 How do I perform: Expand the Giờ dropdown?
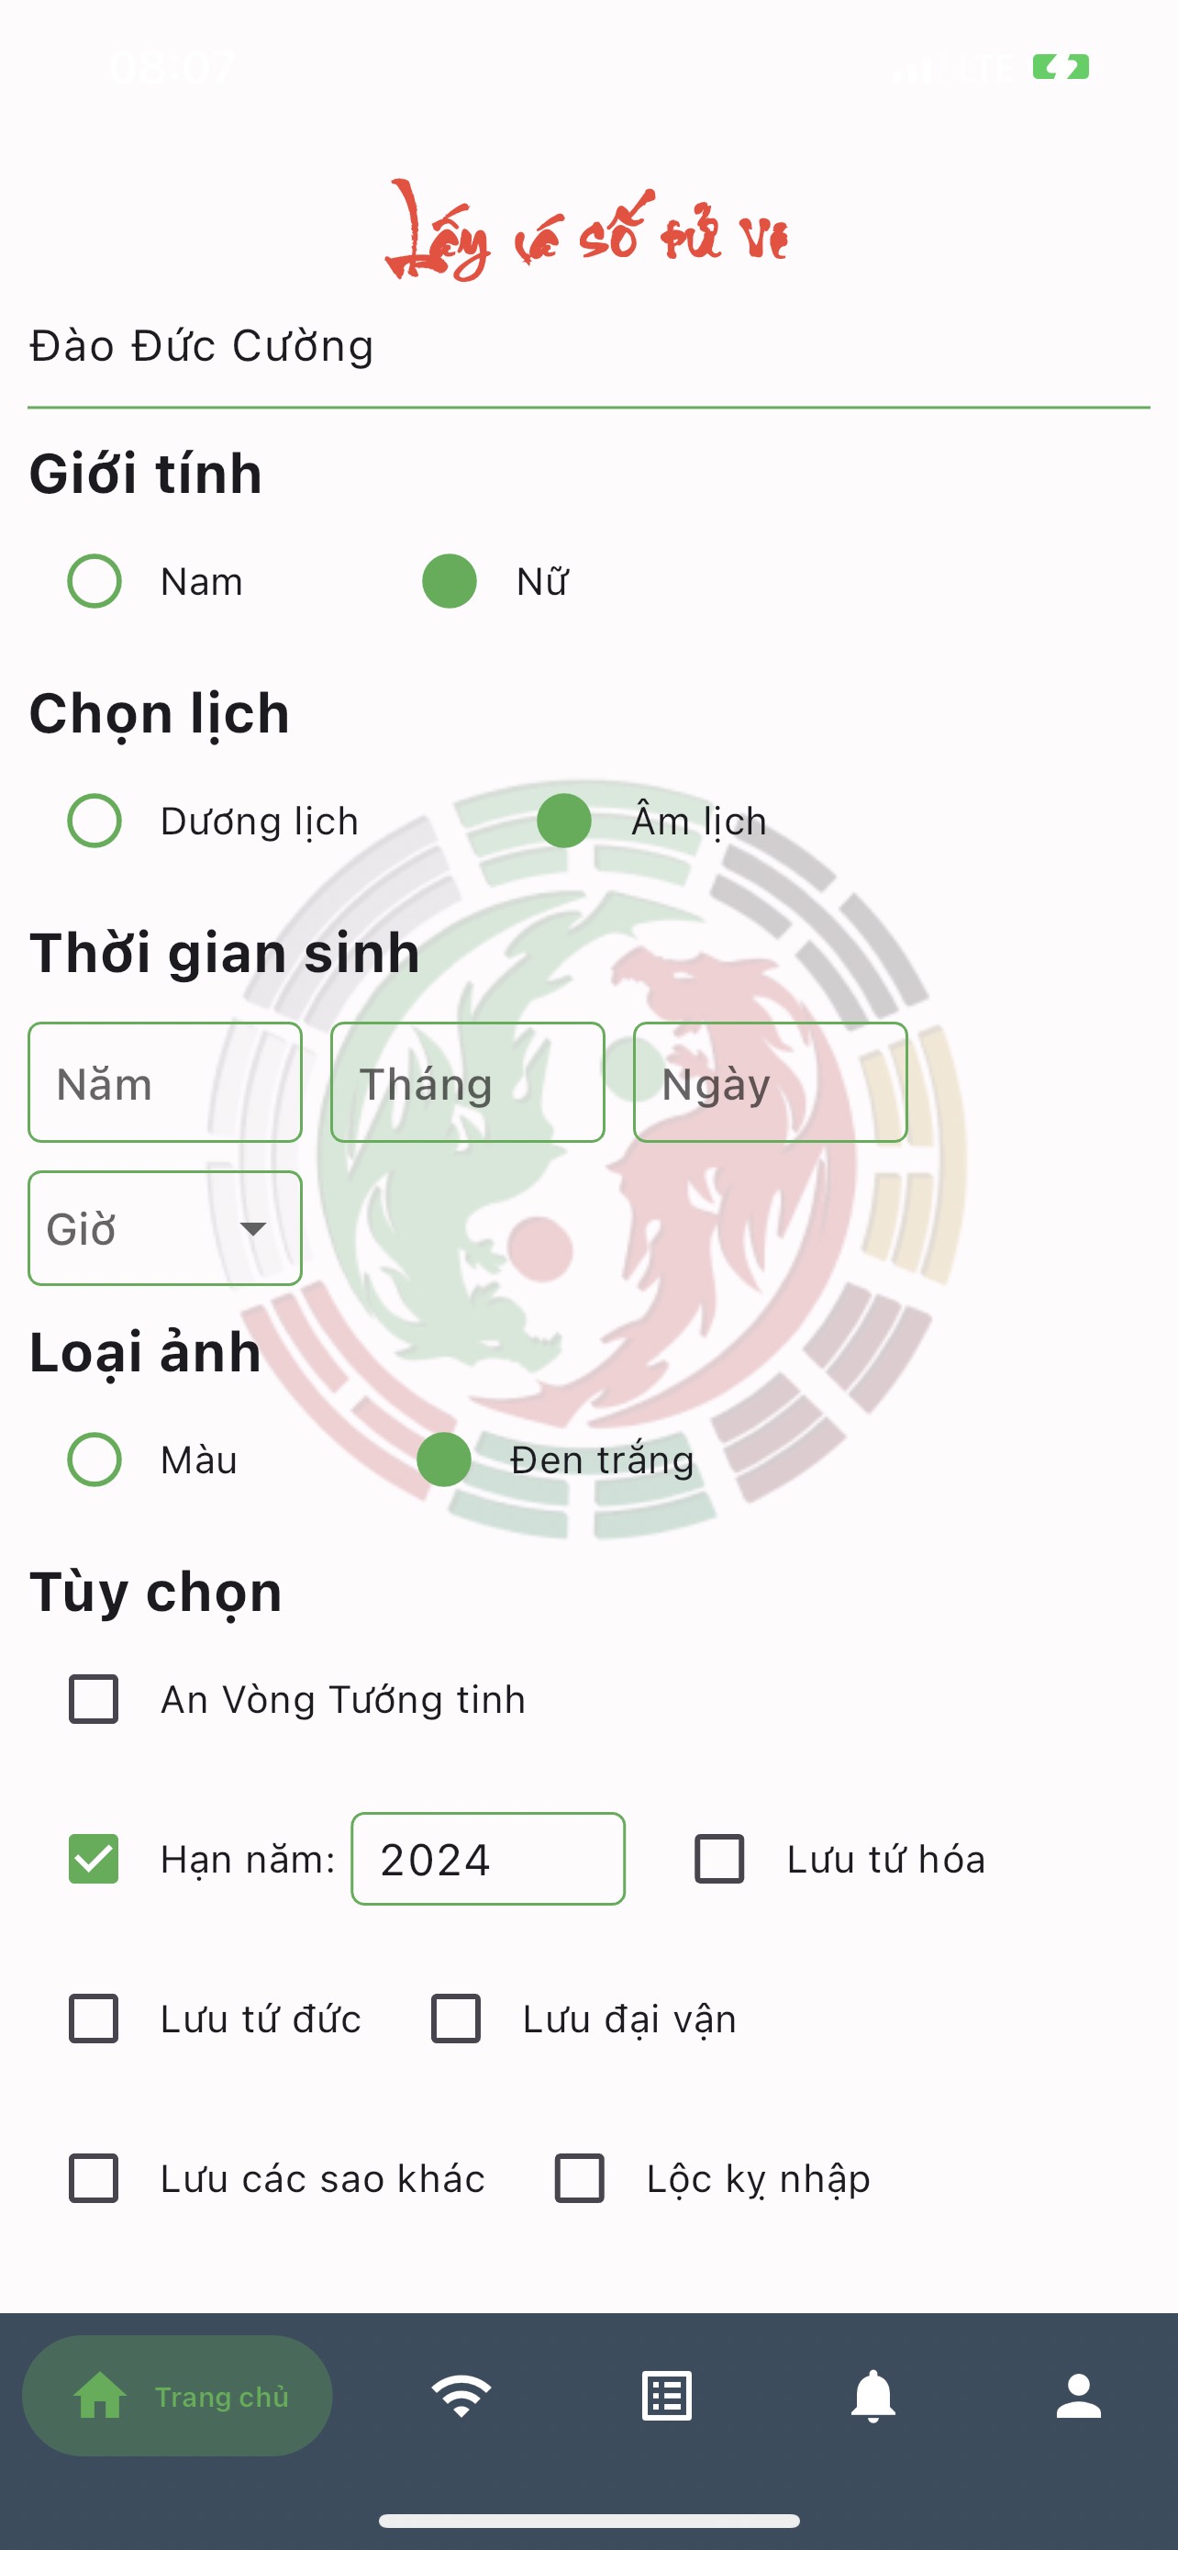pyautogui.click(x=165, y=1228)
